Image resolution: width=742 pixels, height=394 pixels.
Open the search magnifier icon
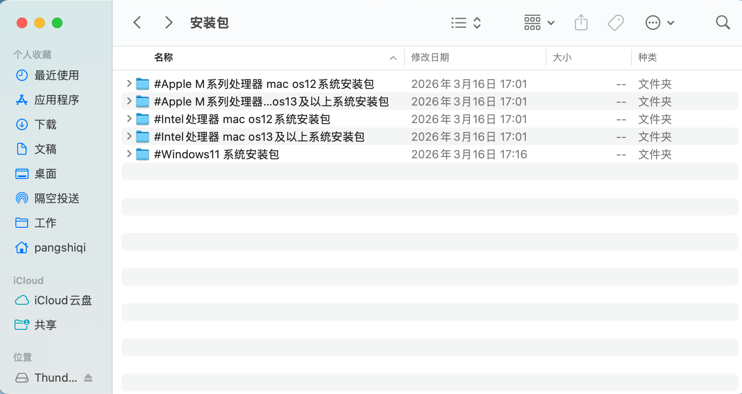[723, 22]
